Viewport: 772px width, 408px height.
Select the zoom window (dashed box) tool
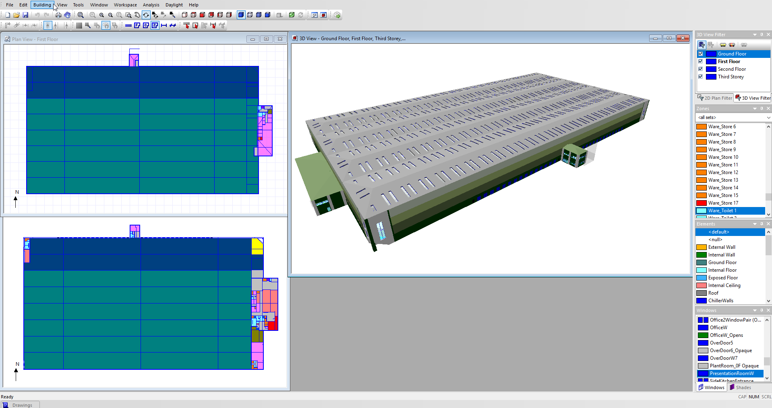coord(128,15)
